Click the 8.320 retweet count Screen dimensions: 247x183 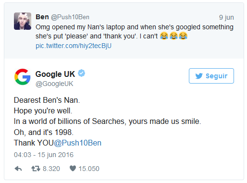click(51, 169)
